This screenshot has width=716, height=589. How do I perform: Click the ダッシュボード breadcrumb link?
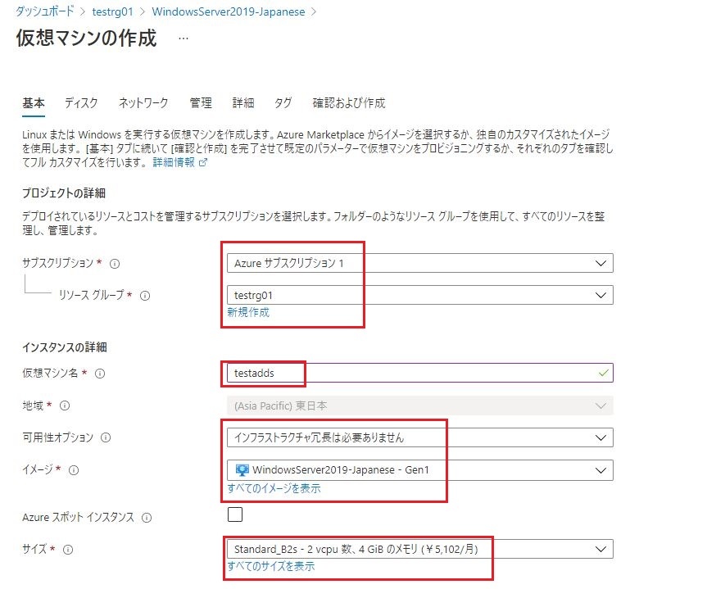point(45,11)
